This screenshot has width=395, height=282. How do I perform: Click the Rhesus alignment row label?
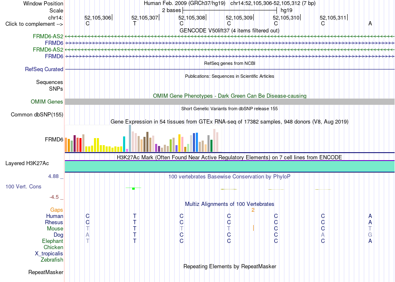[x=54, y=222]
